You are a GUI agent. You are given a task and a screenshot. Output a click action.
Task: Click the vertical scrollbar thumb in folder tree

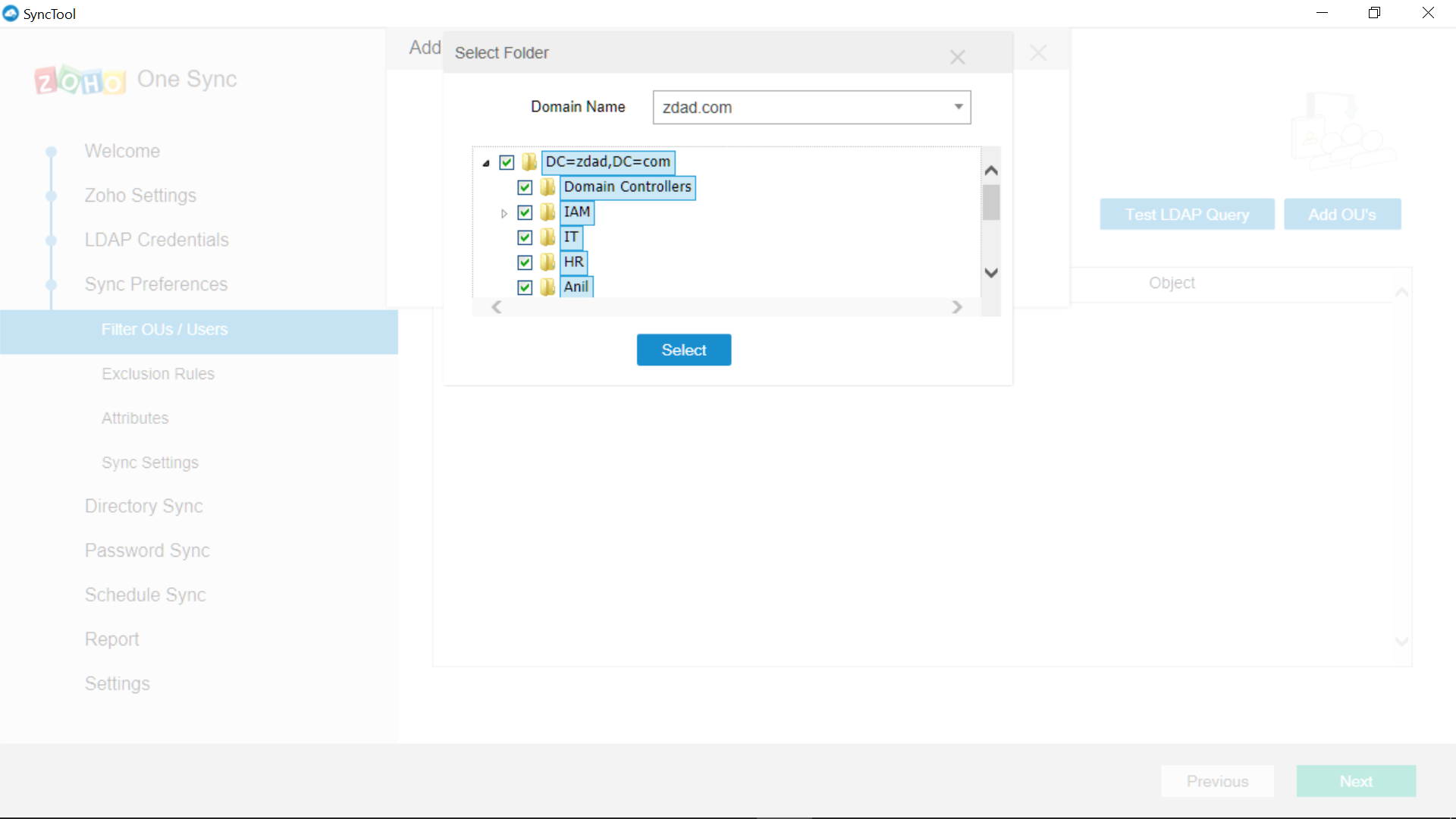[x=990, y=202]
